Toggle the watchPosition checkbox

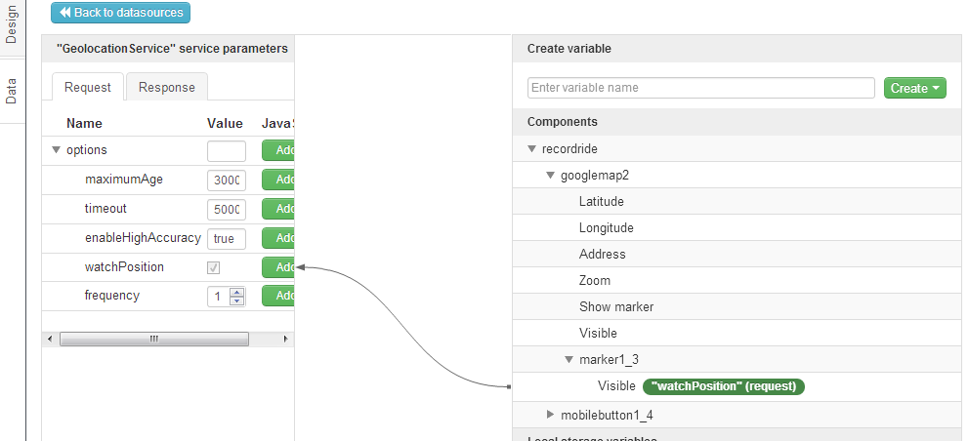pos(213,267)
